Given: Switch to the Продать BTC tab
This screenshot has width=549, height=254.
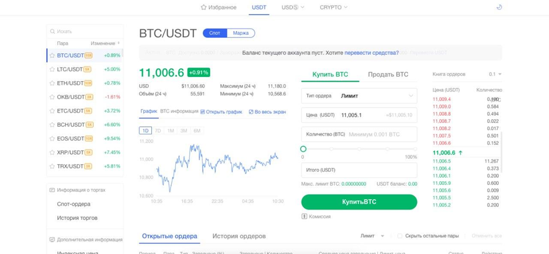Looking at the screenshot, I should pyautogui.click(x=388, y=74).
